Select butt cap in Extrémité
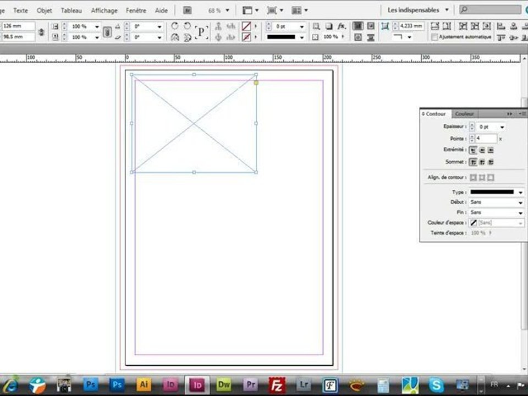Image resolution: width=528 pixels, height=396 pixels. [x=473, y=150]
